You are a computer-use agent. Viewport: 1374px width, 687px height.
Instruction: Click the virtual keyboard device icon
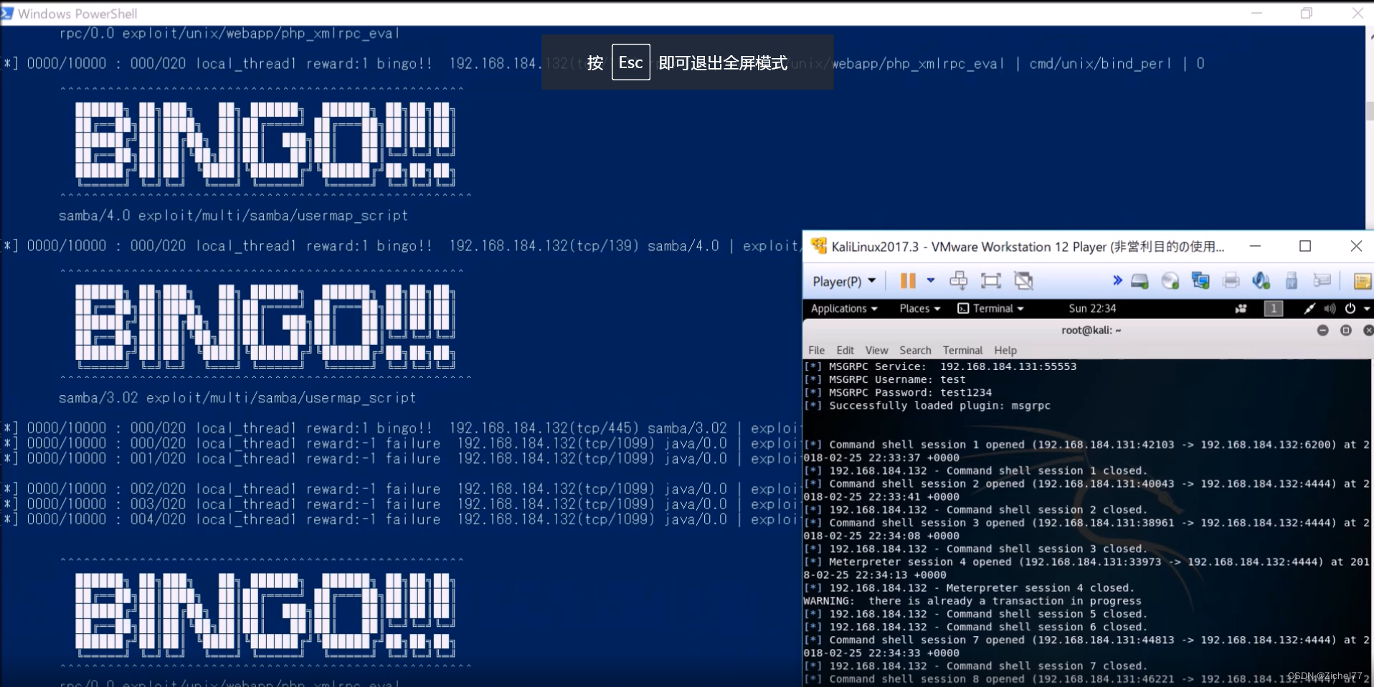coord(1323,280)
